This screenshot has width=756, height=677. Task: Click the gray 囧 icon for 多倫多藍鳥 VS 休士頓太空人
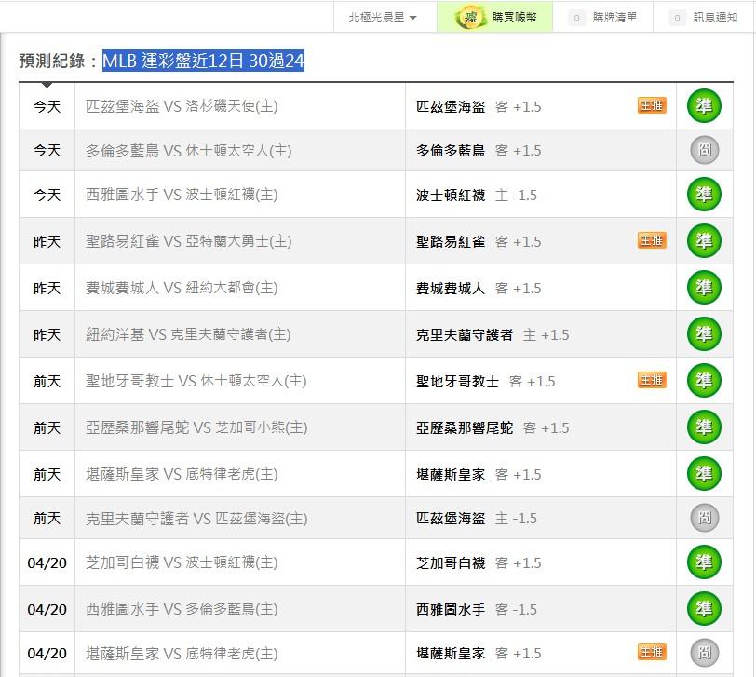(704, 150)
